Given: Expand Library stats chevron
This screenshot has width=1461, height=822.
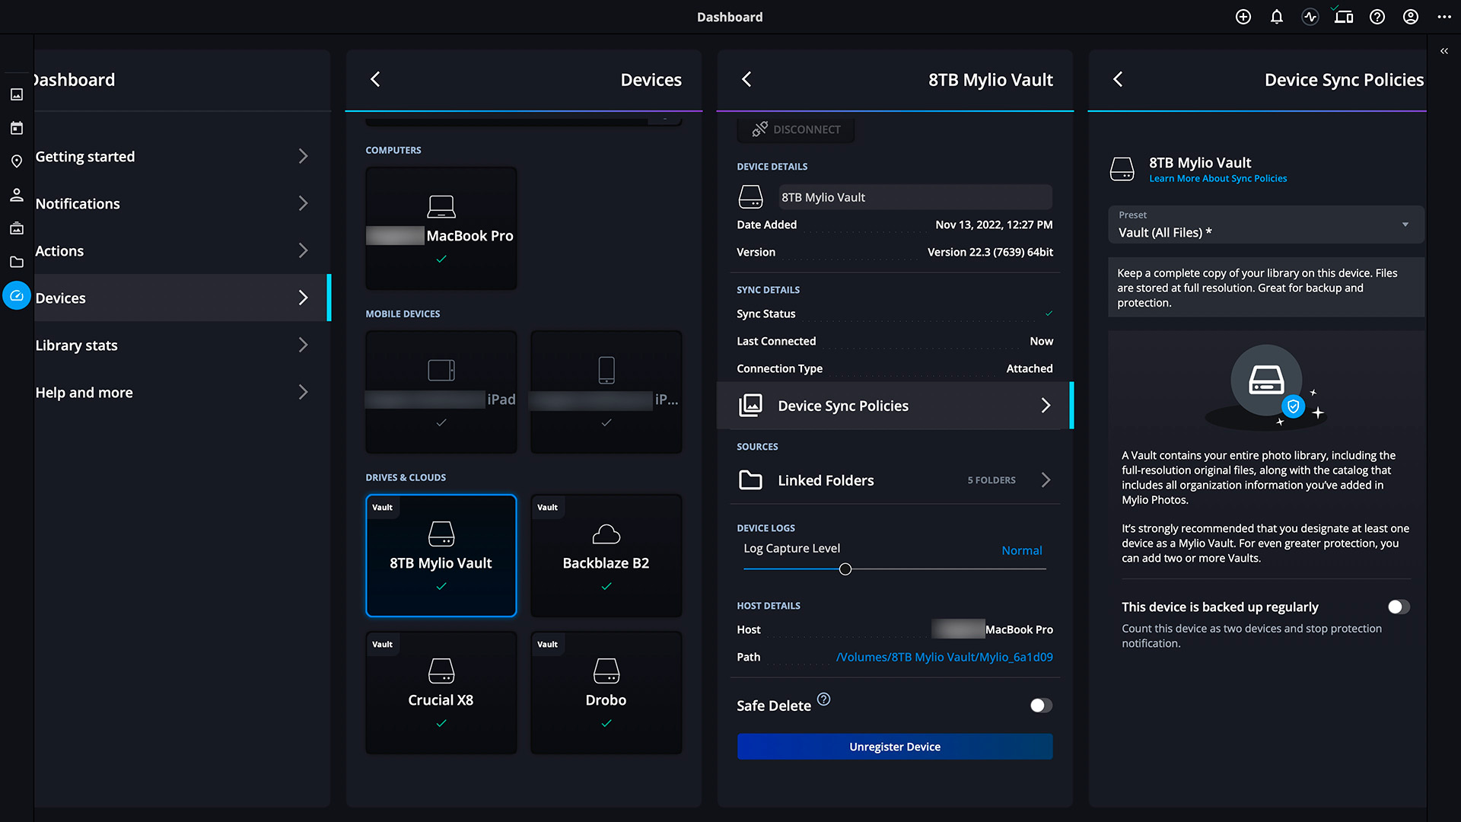Looking at the screenshot, I should pyautogui.click(x=303, y=345).
